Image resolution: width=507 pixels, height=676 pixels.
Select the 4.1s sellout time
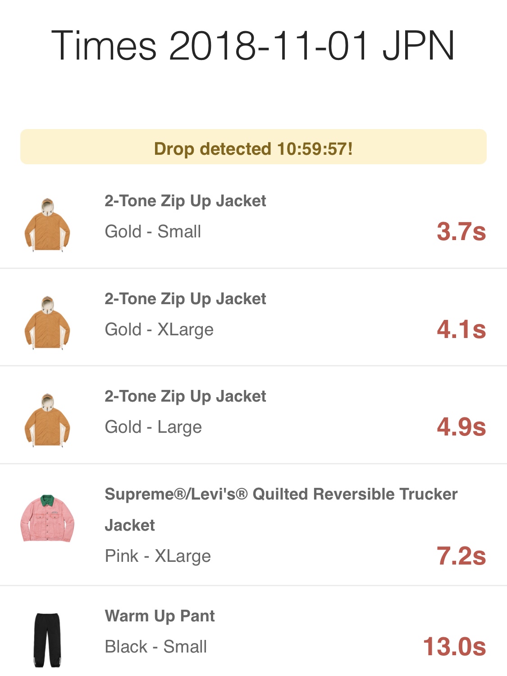(461, 329)
